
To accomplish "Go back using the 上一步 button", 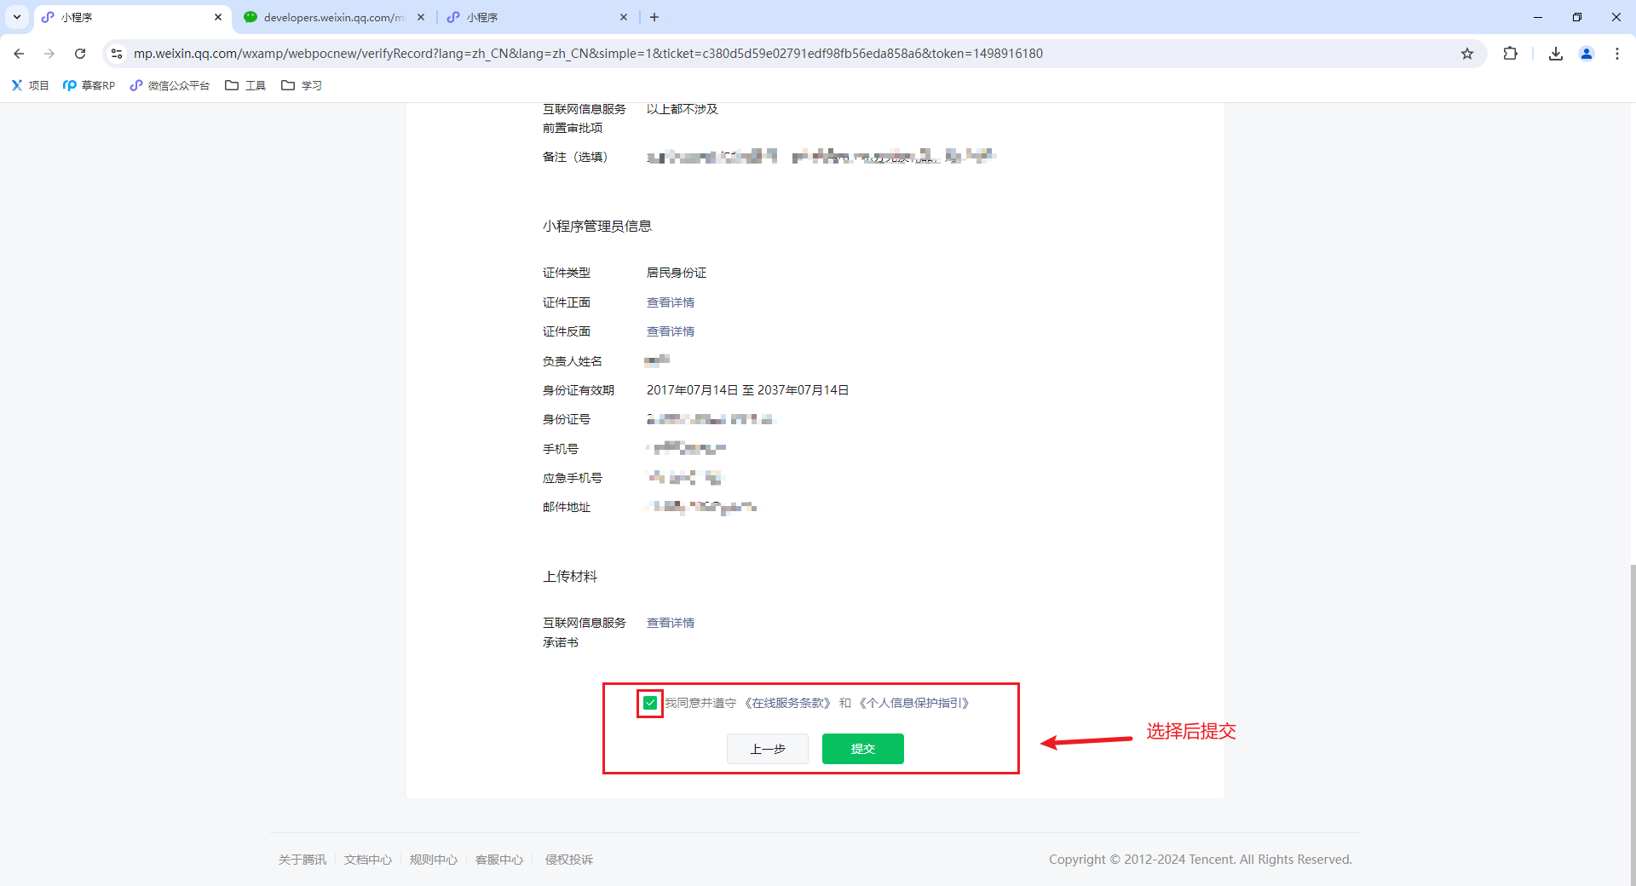I will click(x=767, y=749).
